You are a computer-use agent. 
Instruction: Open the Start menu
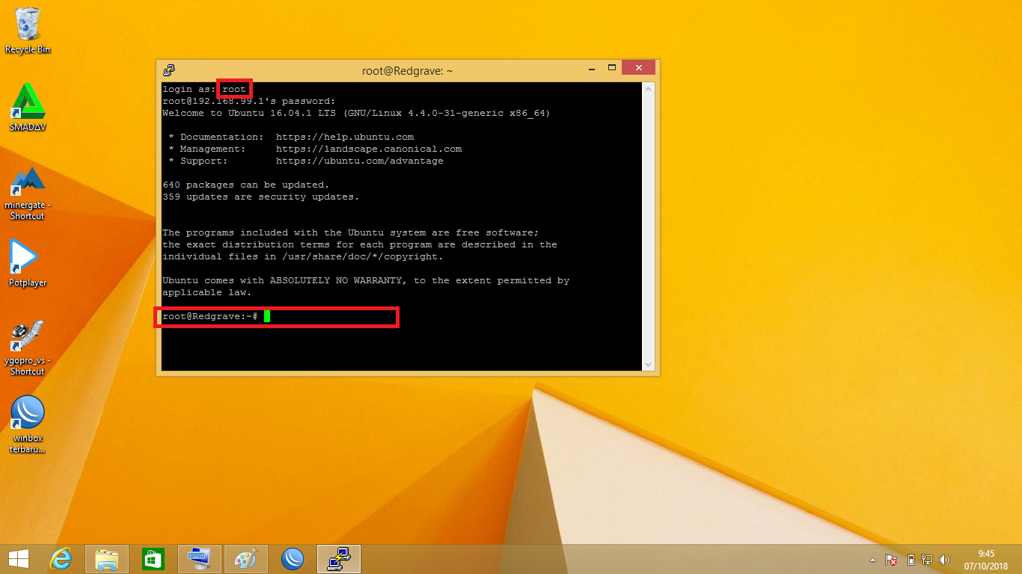(16, 558)
